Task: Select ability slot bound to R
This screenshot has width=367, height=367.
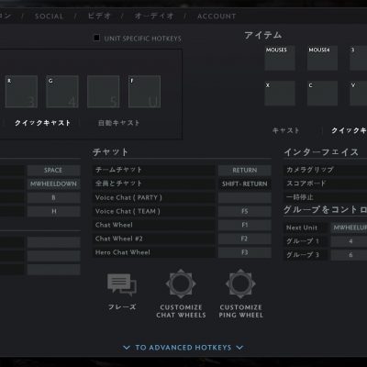Action: (21, 92)
